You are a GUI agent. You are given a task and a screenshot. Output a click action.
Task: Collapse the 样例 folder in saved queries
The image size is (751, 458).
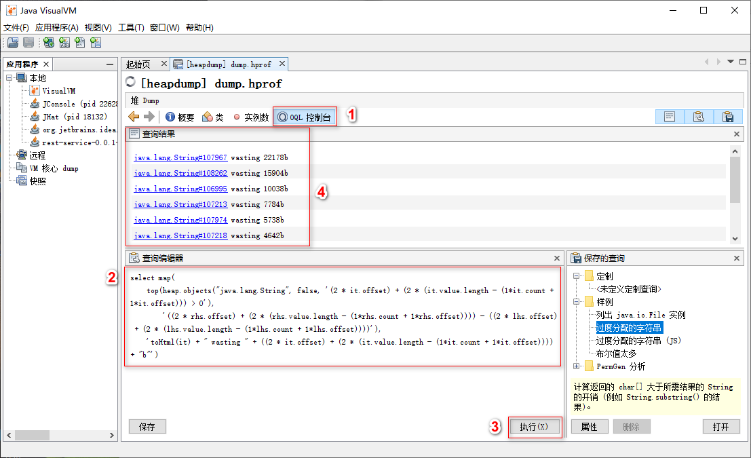tap(576, 302)
